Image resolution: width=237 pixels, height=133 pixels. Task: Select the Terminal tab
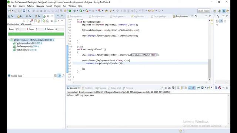128,88
